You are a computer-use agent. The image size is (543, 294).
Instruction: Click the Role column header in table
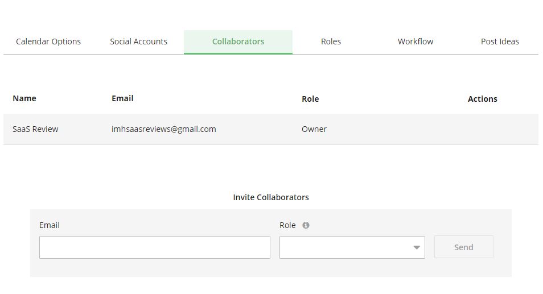tap(310, 99)
